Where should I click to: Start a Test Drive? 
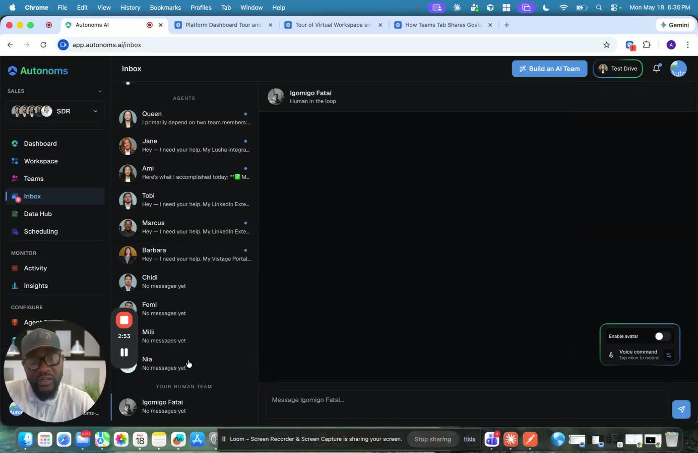(617, 68)
